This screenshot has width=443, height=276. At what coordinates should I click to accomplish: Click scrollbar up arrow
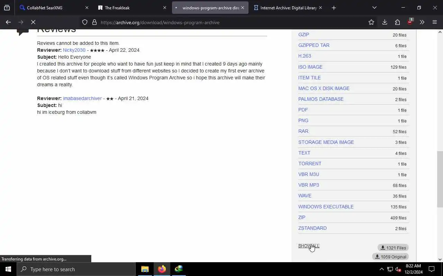tap(440, 32)
